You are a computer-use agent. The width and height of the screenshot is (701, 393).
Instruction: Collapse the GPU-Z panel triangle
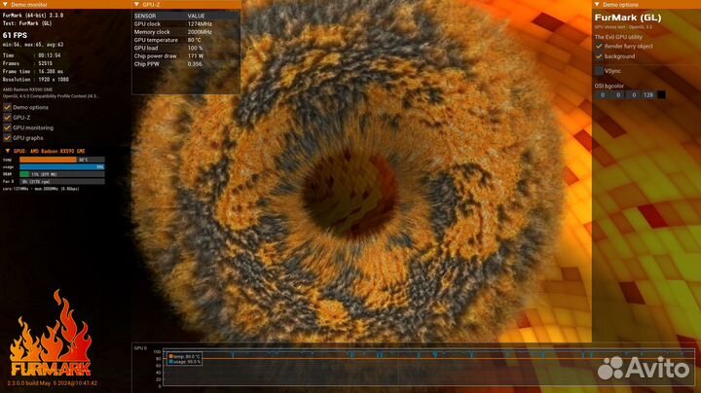[x=137, y=4]
